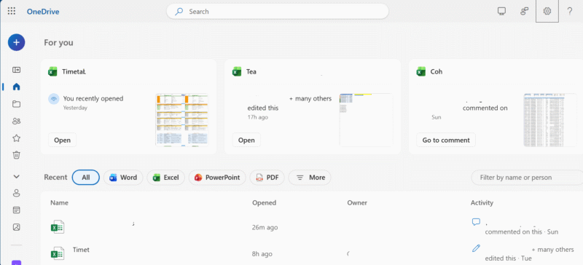Click the '8h ago' opened time
The width and height of the screenshot is (583, 265).
tap(262, 254)
